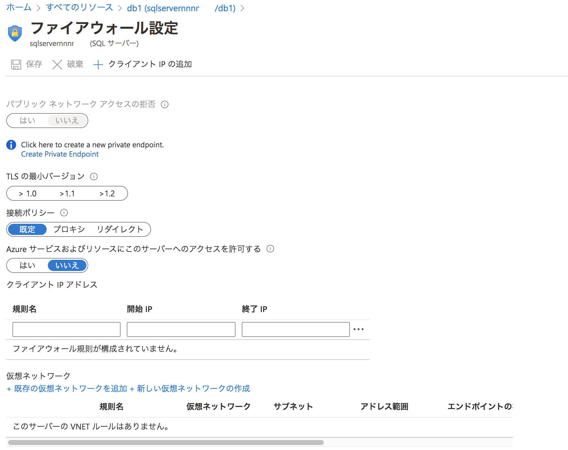This screenshot has height=450, width=568.
Task: Select リダイレクト connection policy
Action: coord(120,229)
